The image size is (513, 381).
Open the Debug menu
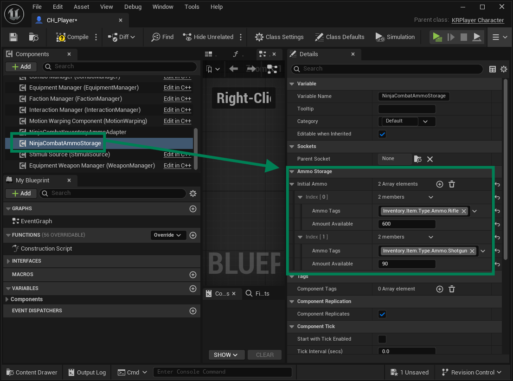[x=133, y=7]
